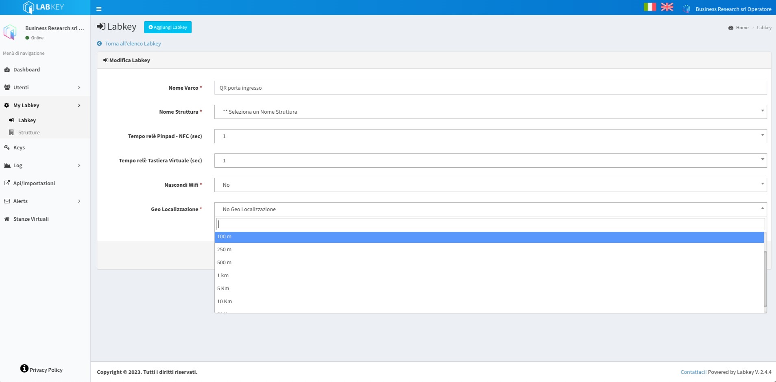Click the Home breadcrumb icon
The image size is (776, 382).
pos(731,28)
